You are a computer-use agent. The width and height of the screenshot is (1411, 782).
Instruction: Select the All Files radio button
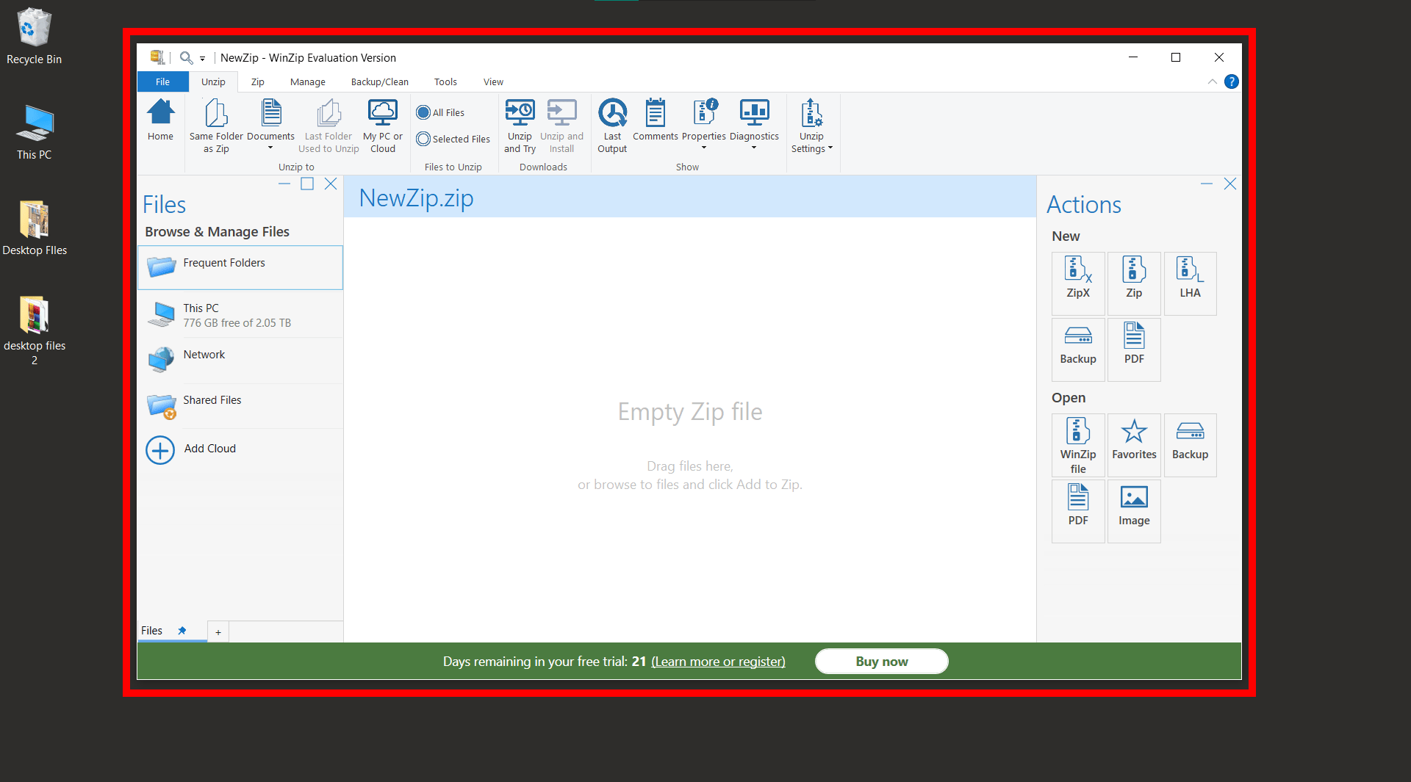423,112
